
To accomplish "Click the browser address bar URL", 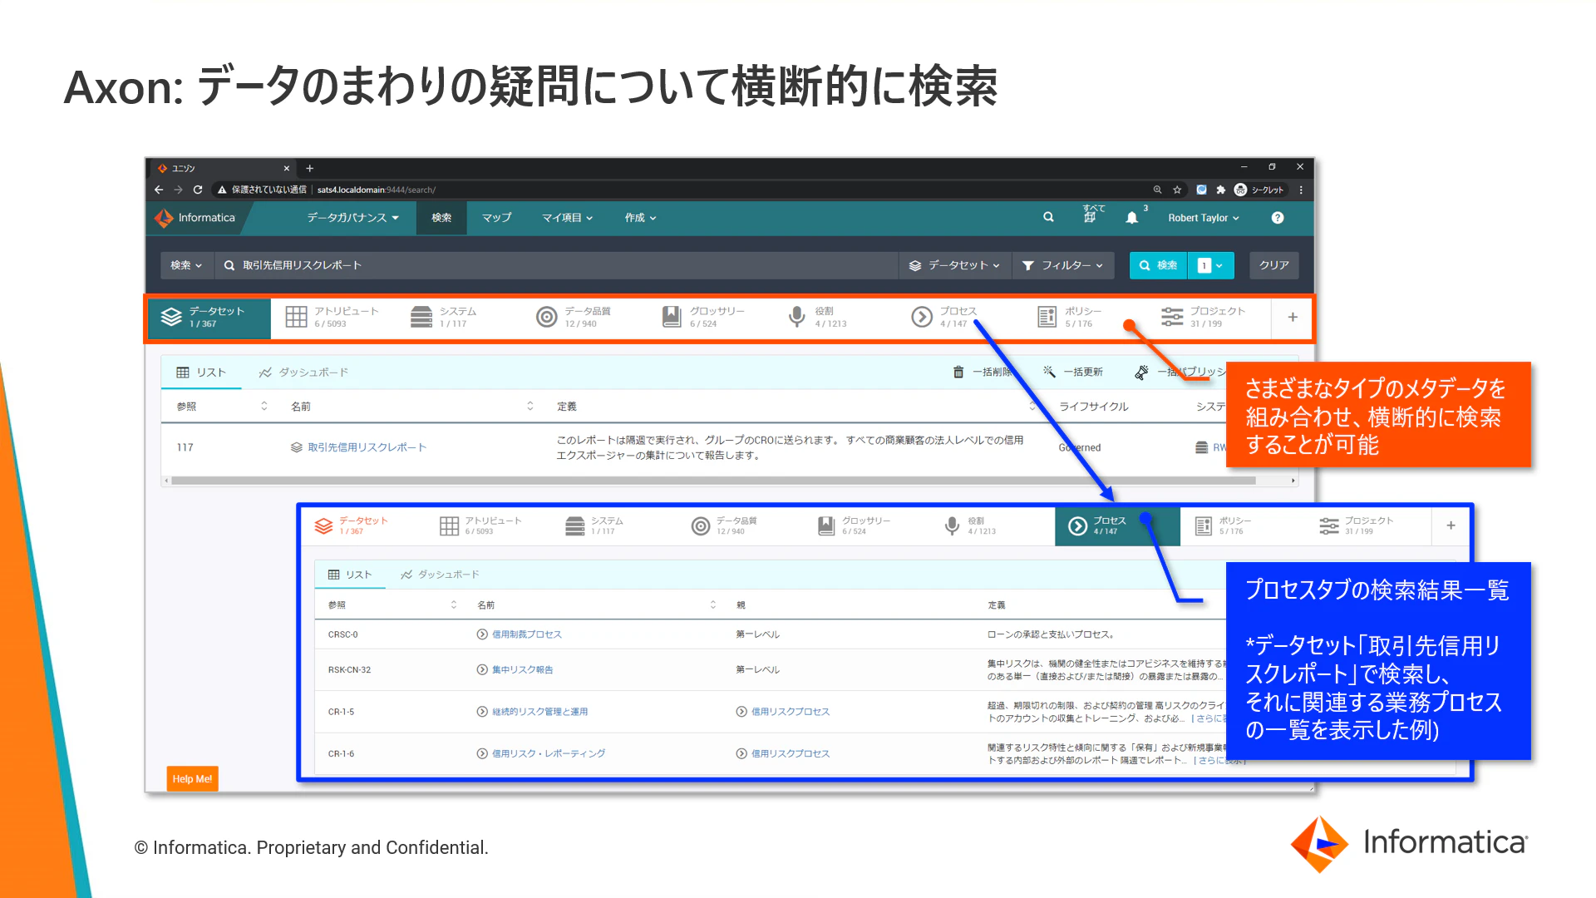I will coord(376,190).
